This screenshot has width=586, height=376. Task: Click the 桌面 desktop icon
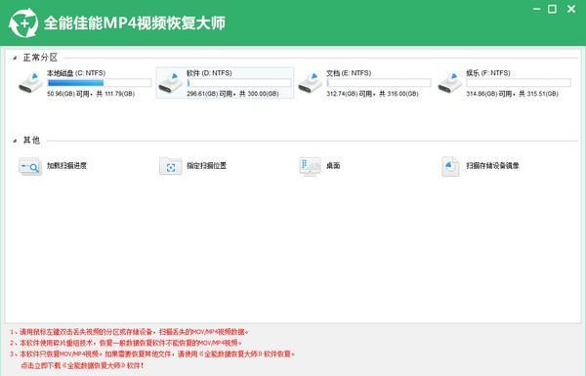pyautogui.click(x=311, y=166)
